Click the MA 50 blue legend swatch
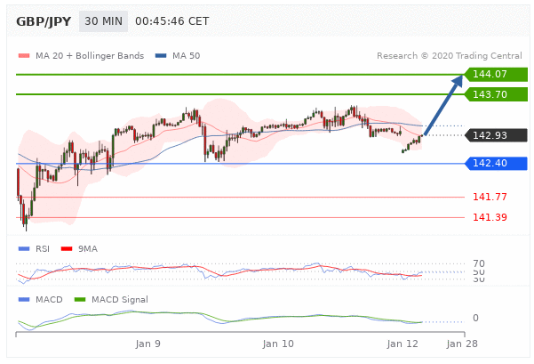 click(x=161, y=55)
